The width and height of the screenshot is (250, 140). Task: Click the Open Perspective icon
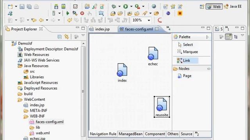(202, 7)
